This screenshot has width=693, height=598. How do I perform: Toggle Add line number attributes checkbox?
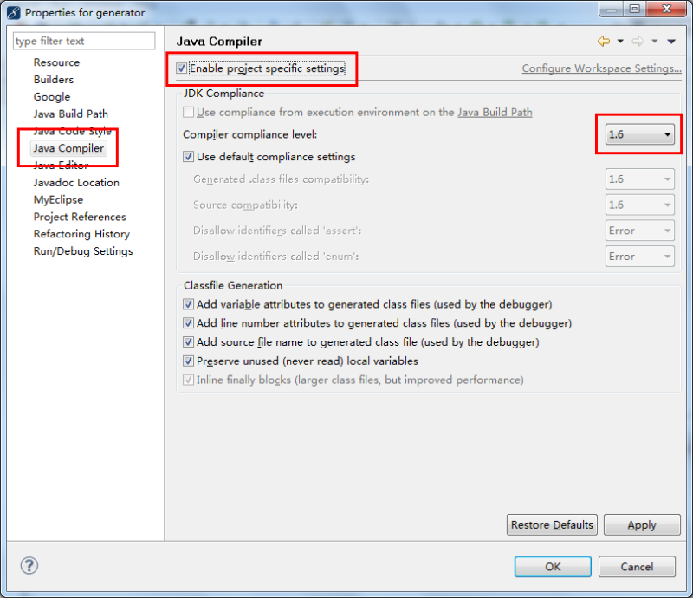pyautogui.click(x=189, y=323)
